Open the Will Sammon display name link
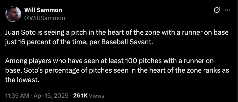 (43, 10)
